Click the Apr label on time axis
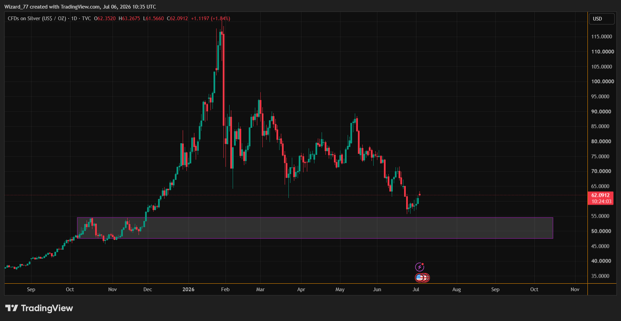The height and width of the screenshot is (321, 621). tap(301, 290)
